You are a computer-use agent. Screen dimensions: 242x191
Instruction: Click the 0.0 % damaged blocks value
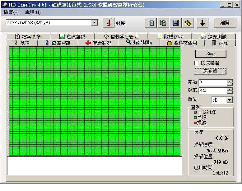[x=222, y=138]
